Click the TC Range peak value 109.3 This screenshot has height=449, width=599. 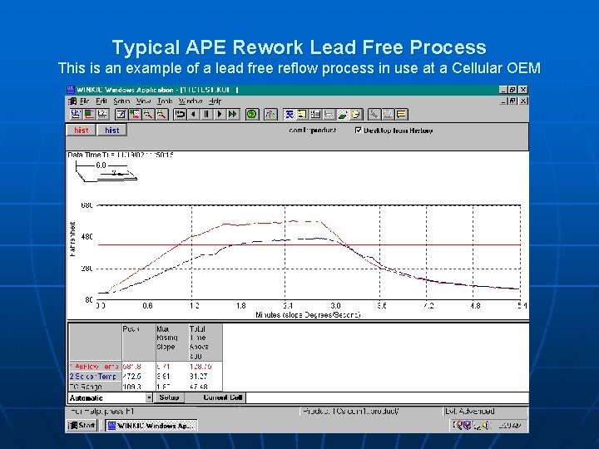[x=131, y=387]
